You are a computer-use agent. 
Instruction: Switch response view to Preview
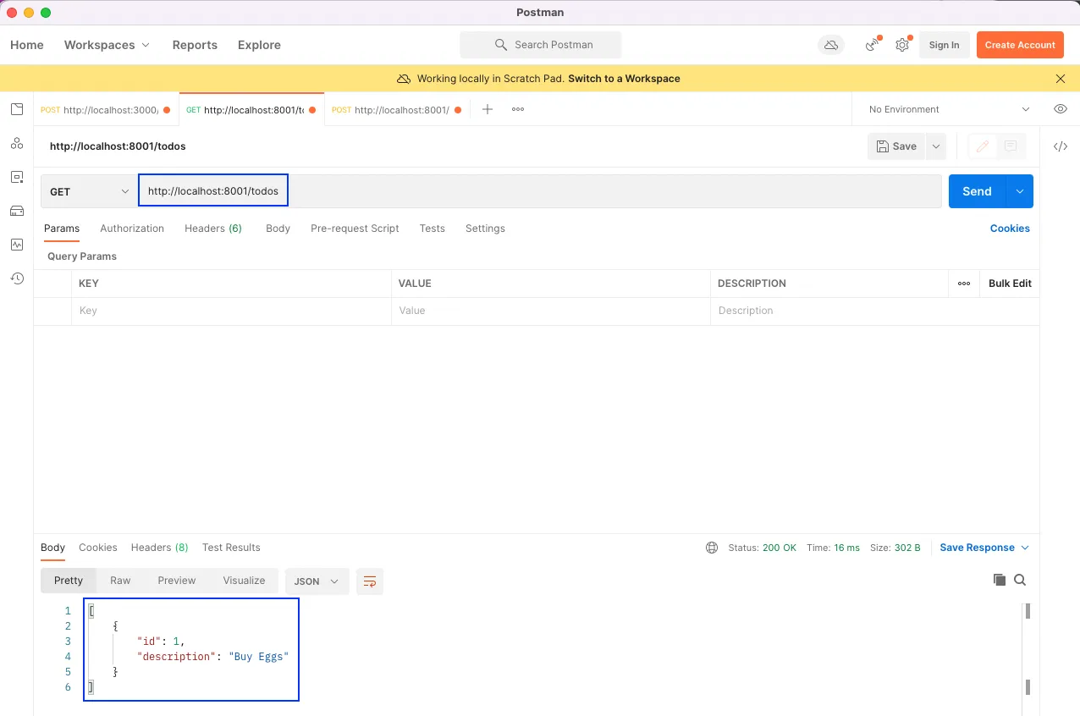(x=177, y=581)
